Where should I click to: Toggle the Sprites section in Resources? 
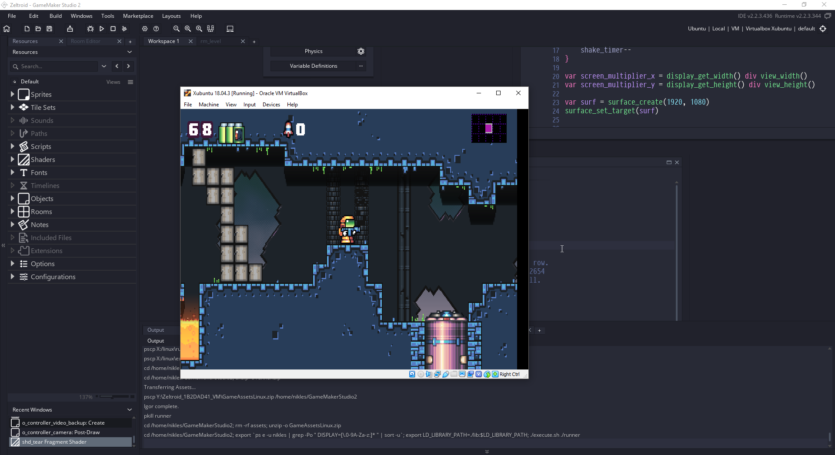[x=12, y=94]
